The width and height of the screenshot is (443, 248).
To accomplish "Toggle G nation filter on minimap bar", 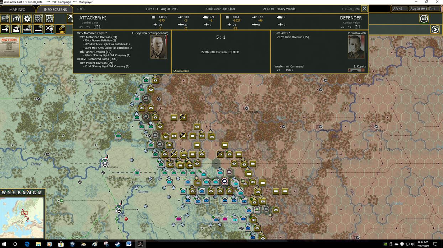I will [24, 192].
